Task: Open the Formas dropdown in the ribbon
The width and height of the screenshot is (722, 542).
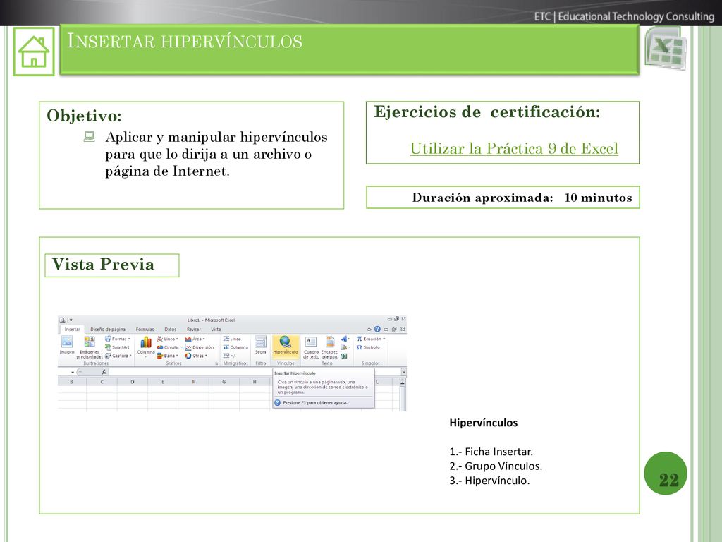Action: click(118, 339)
